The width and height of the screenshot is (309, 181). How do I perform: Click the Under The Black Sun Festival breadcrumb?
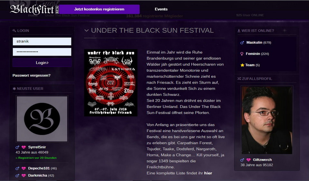click(67, 15)
